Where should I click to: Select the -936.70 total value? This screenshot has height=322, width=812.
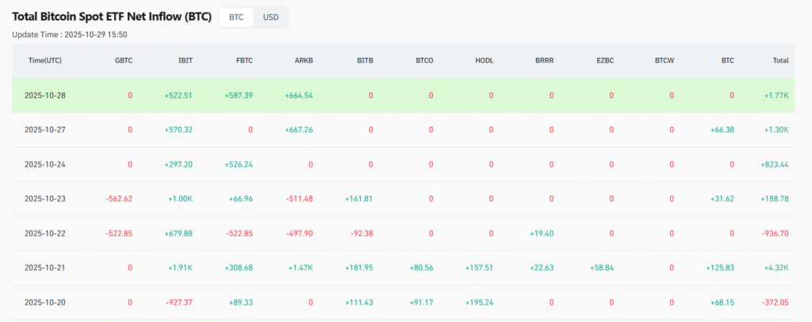tap(772, 233)
